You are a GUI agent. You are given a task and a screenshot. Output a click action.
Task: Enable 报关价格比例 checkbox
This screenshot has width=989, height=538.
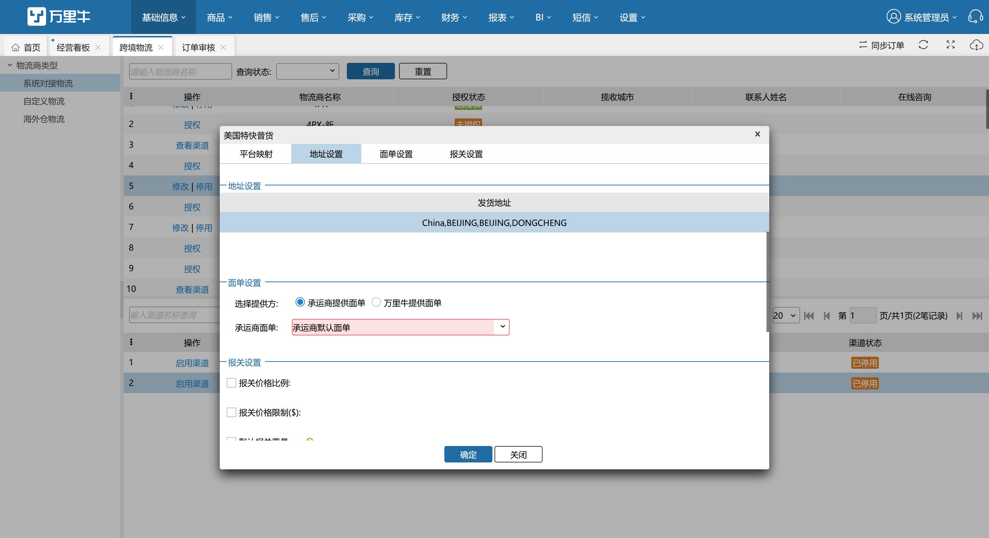(231, 382)
